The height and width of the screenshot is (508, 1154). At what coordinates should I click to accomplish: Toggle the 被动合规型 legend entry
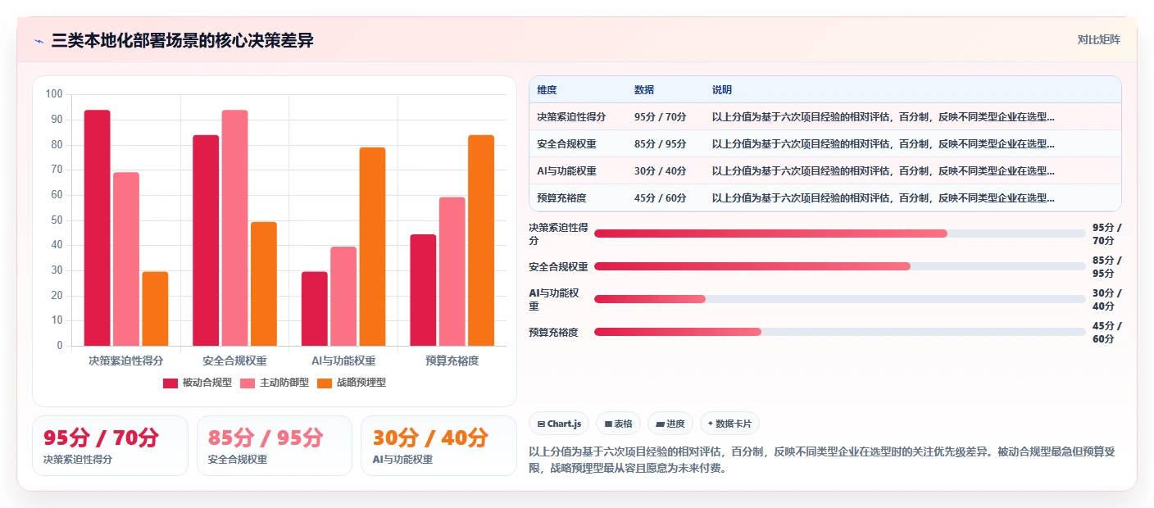(198, 383)
